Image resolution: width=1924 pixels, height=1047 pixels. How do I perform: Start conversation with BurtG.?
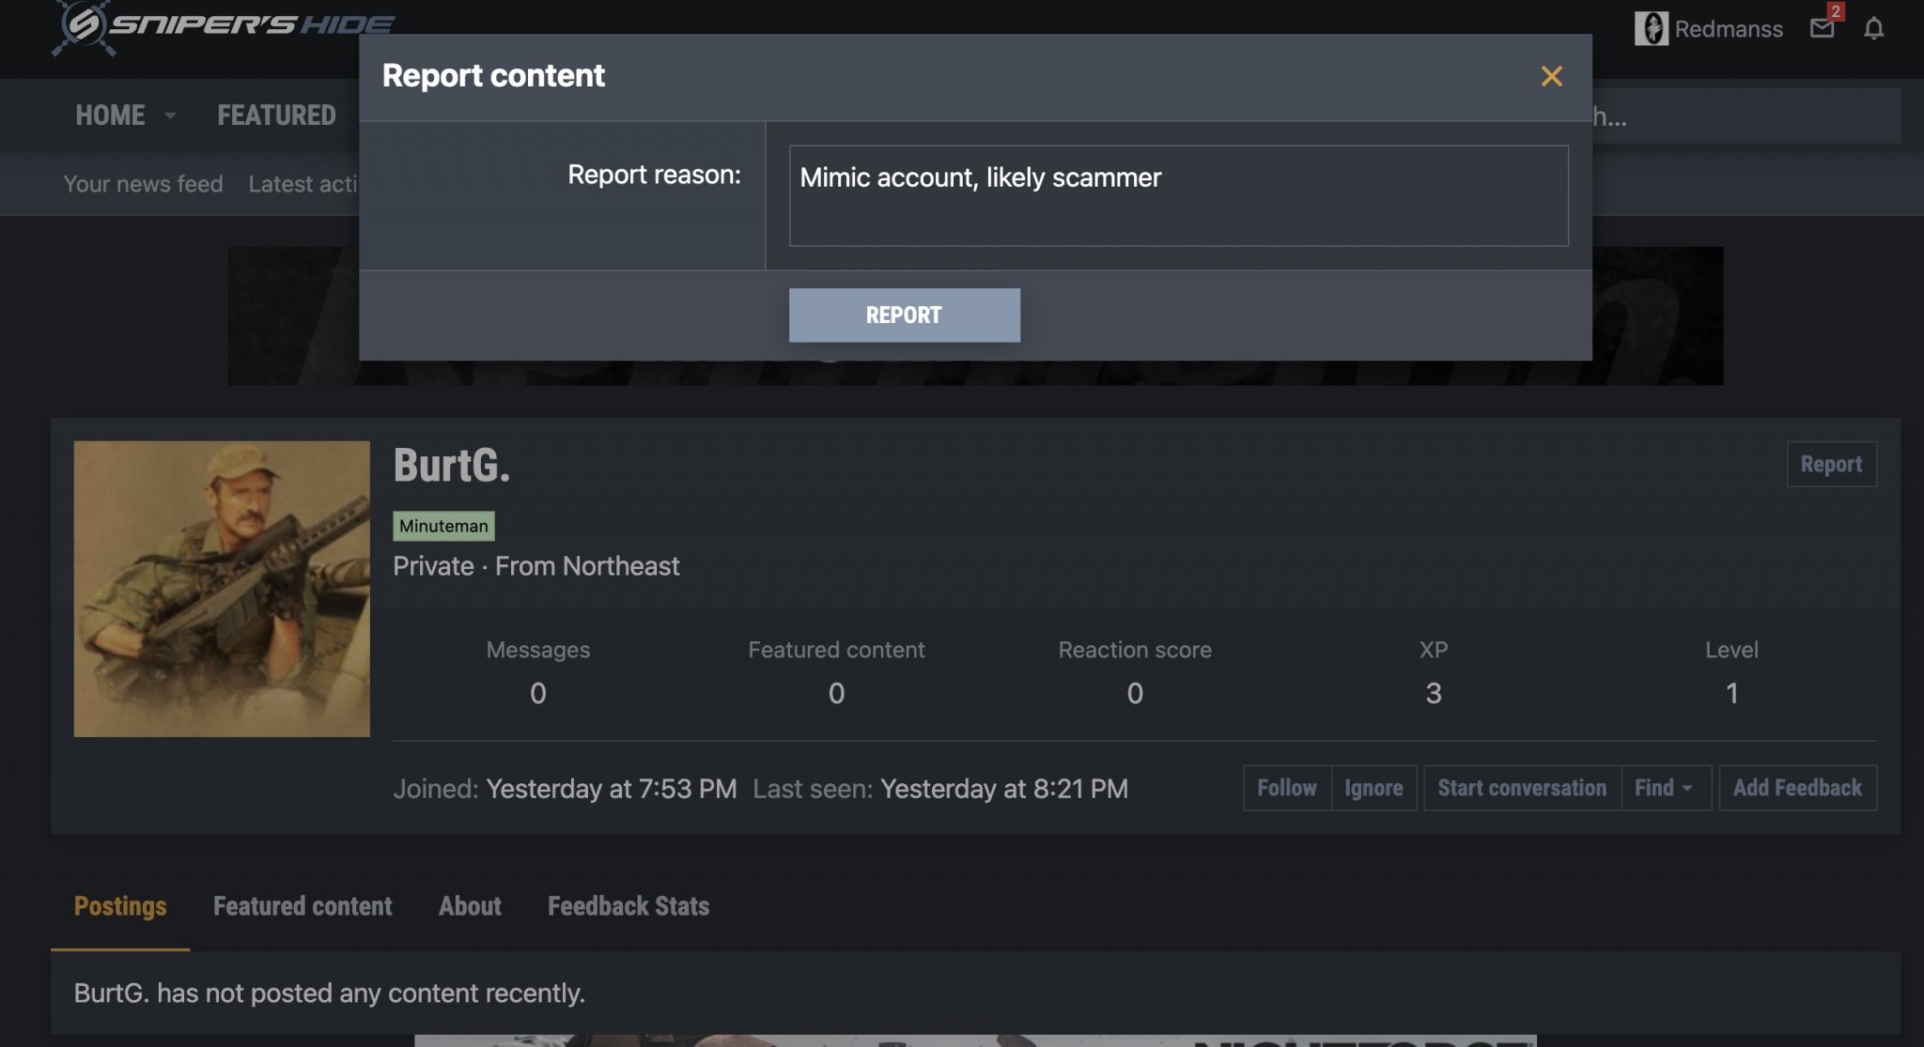pos(1522,788)
